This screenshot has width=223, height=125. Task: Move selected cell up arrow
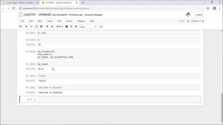pyautogui.click(x=47, y=26)
